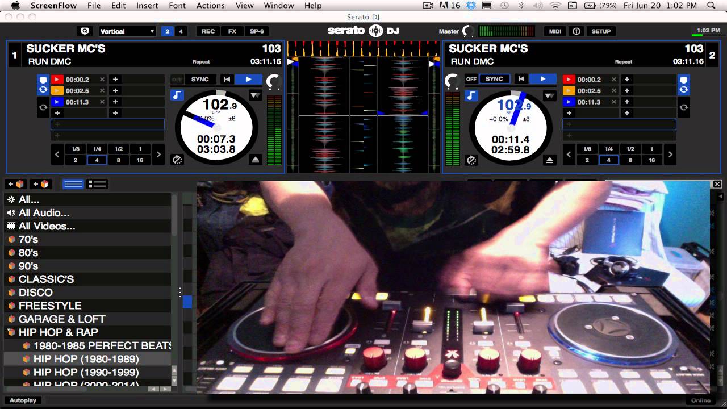The width and height of the screenshot is (727, 409).
Task: Open the SP-6 sampler panel
Action: (x=257, y=31)
